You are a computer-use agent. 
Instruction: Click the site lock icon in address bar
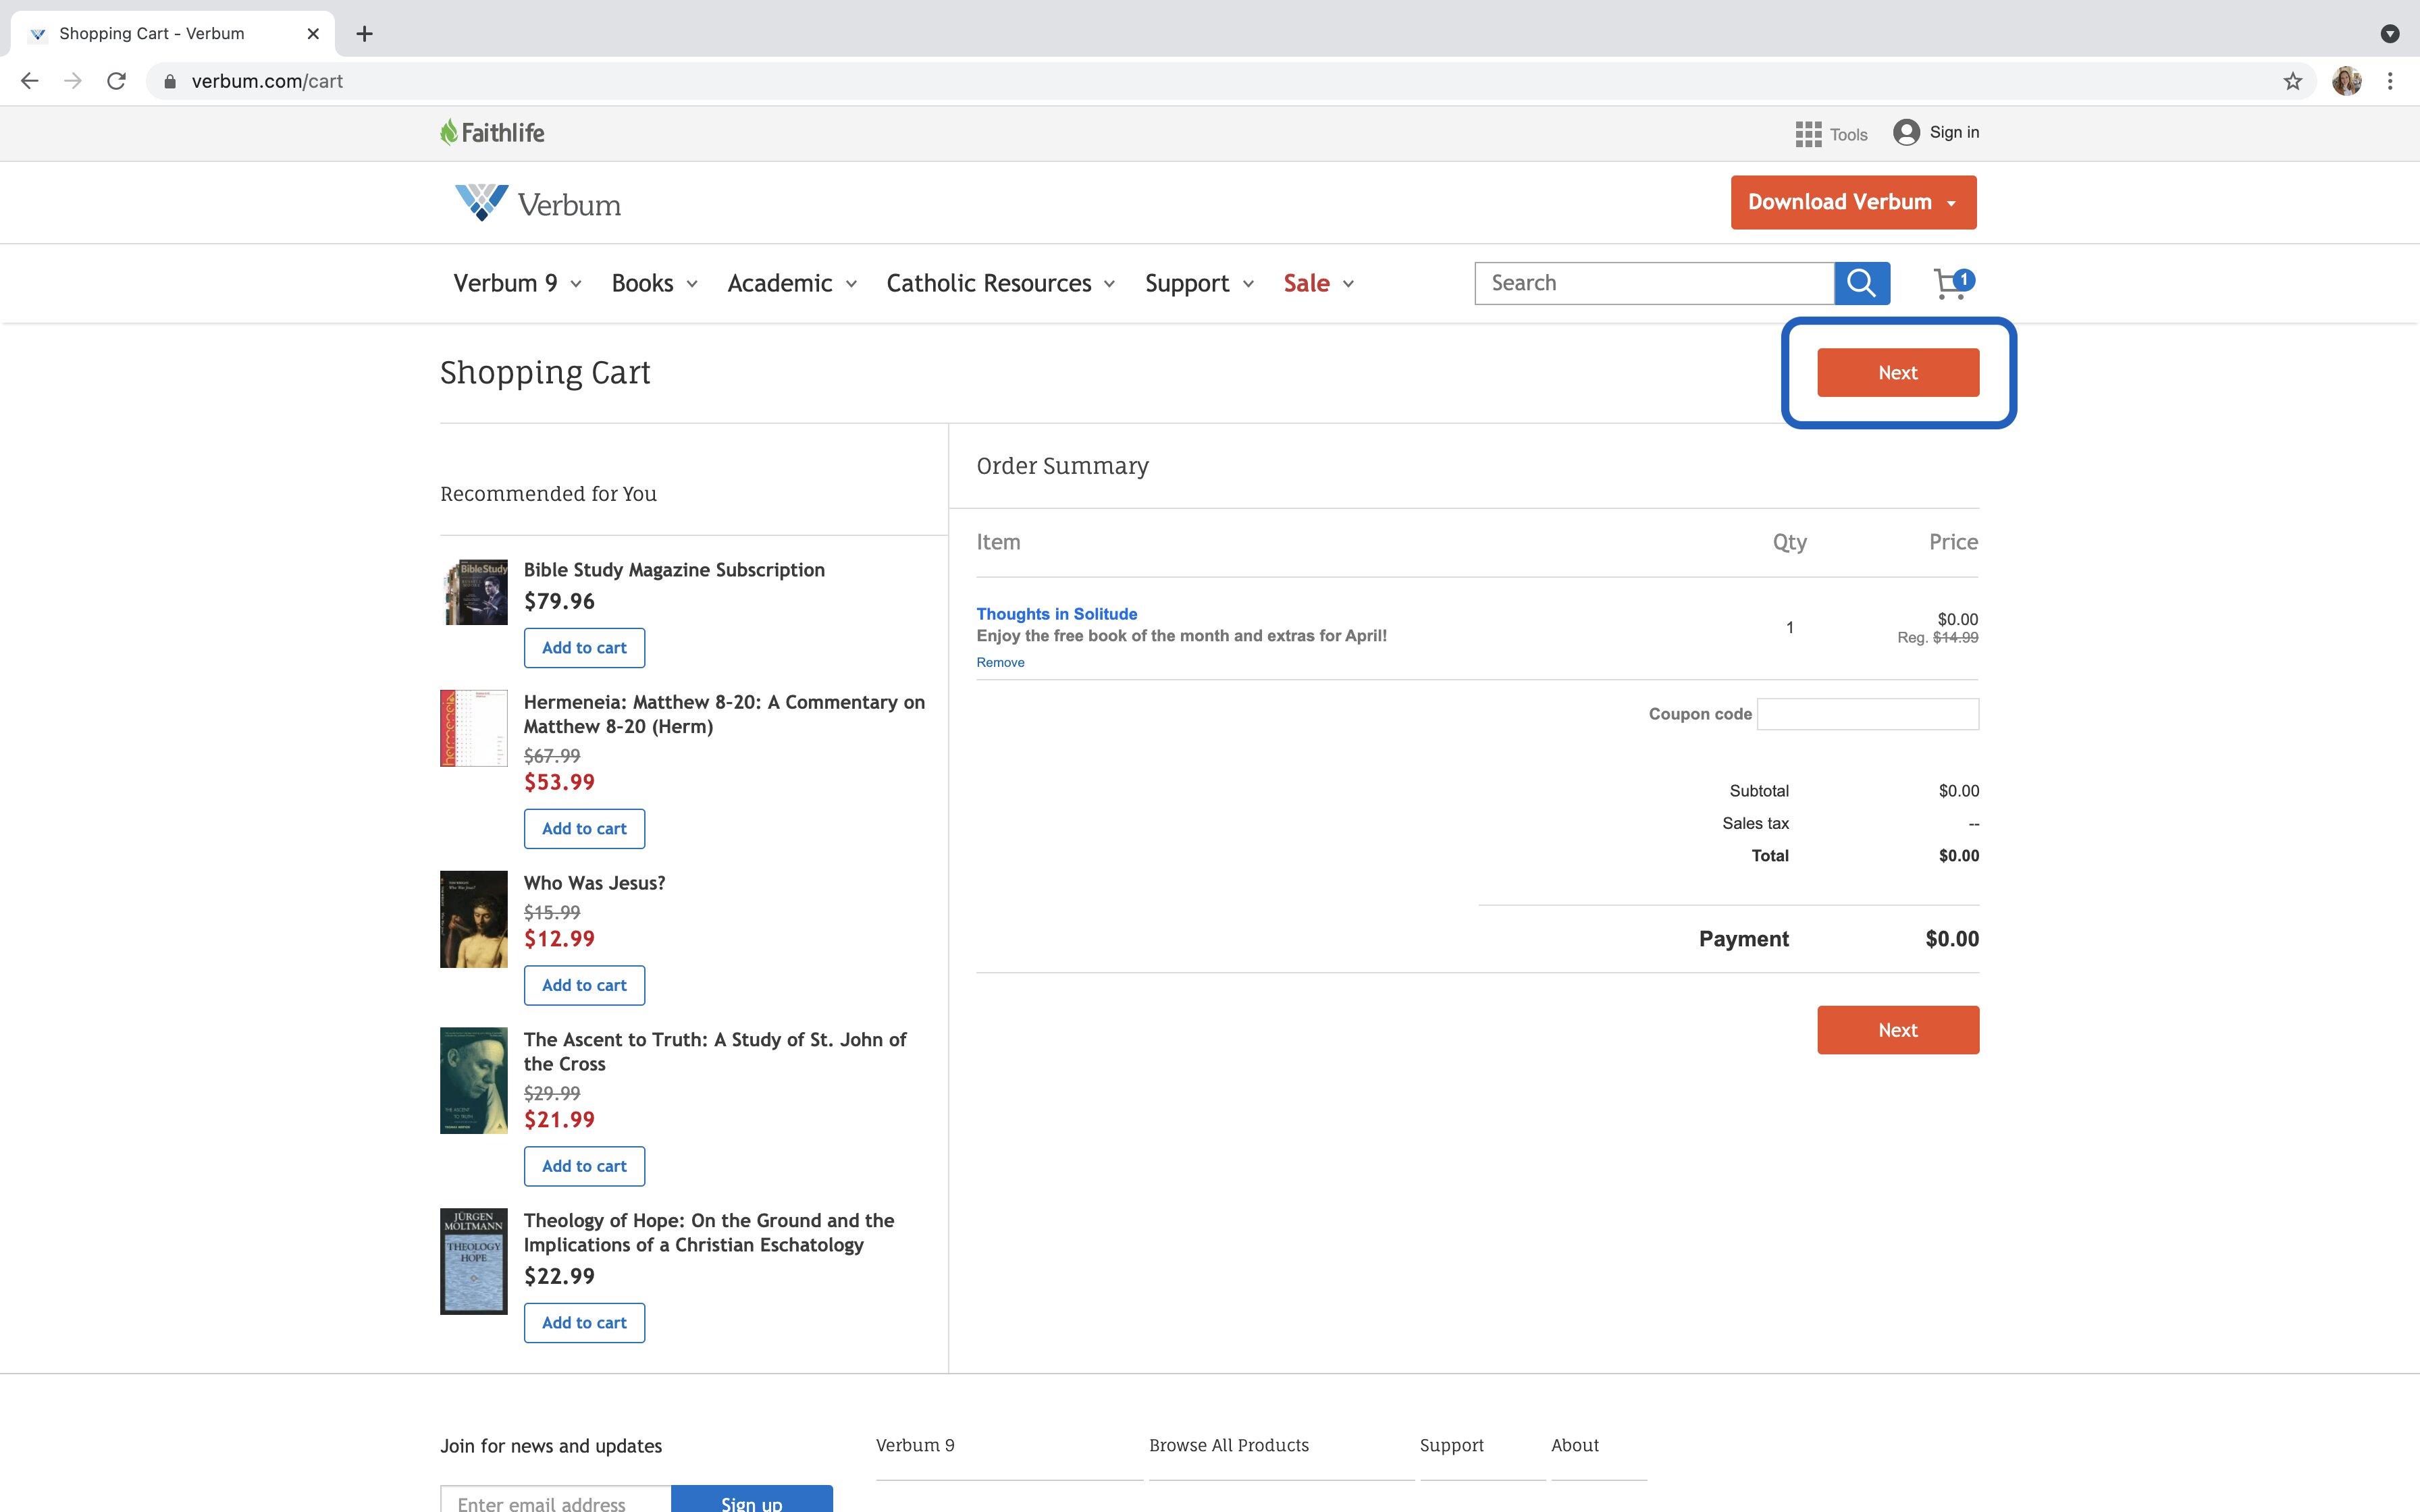[x=170, y=81]
